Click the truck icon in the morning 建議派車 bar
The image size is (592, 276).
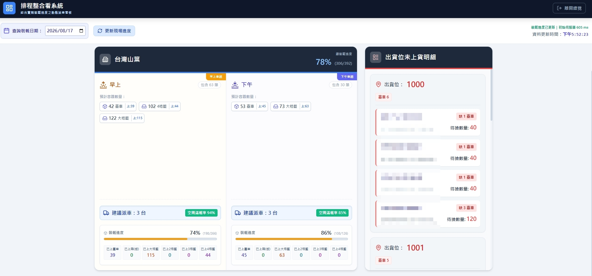(x=106, y=213)
